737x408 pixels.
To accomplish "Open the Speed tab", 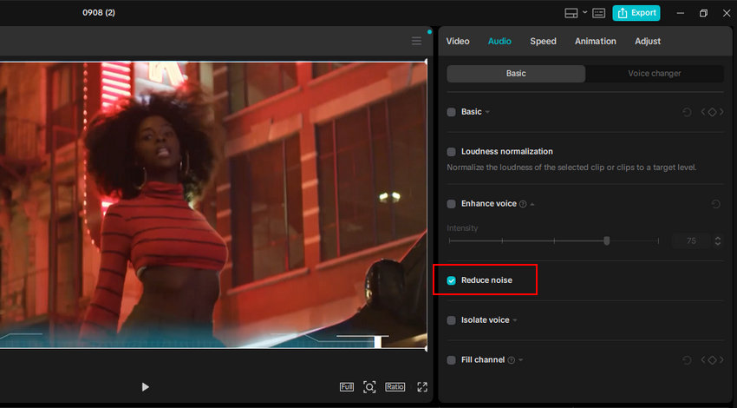I will (x=543, y=41).
